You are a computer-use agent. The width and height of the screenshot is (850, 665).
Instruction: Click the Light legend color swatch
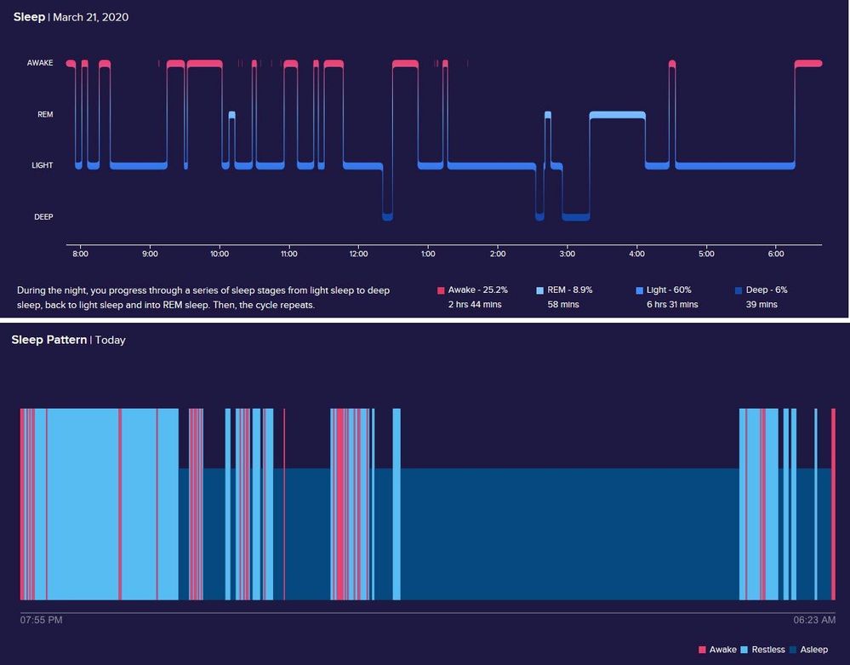[639, 290]
